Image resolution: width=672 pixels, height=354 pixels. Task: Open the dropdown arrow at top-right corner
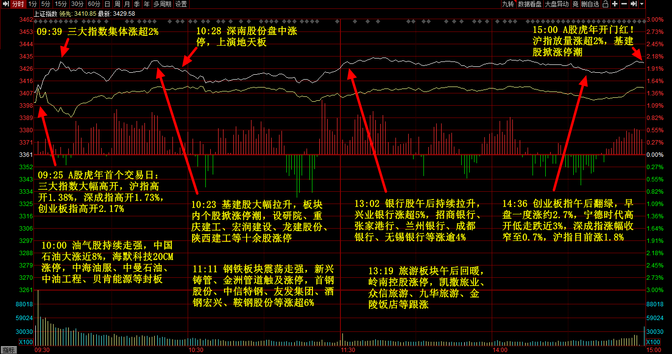coord(642,4)
